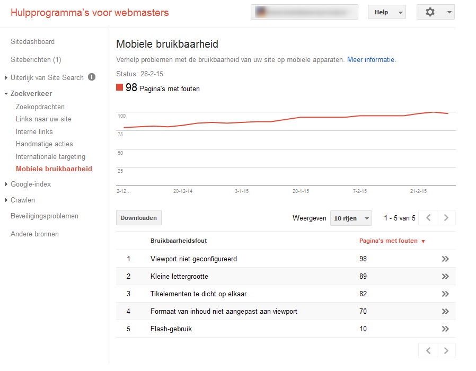Follow the Meer informatie link
The image size is (476, 371).
point(371,60)
